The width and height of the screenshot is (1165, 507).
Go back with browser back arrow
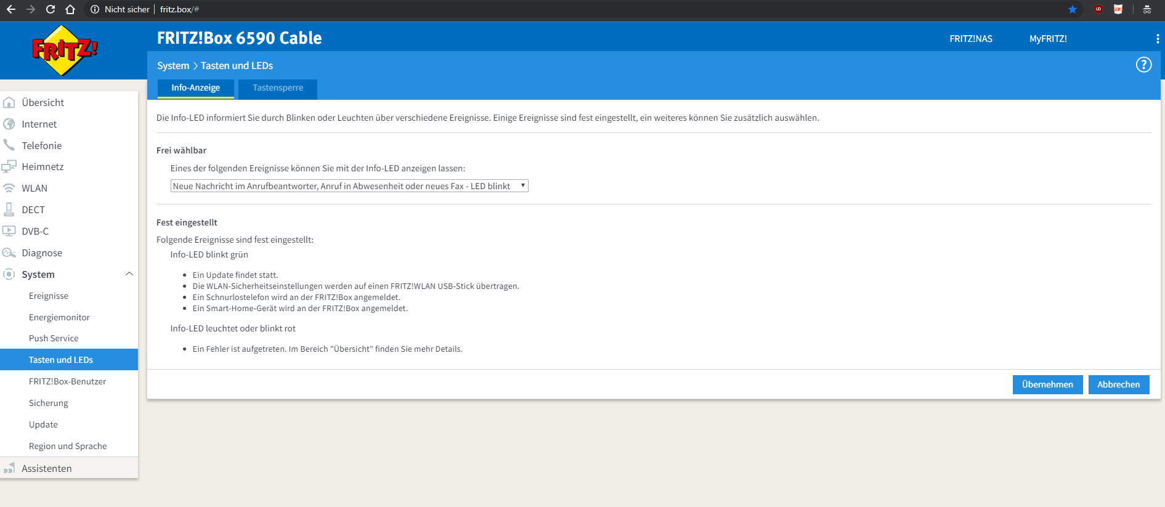point(11,9)
